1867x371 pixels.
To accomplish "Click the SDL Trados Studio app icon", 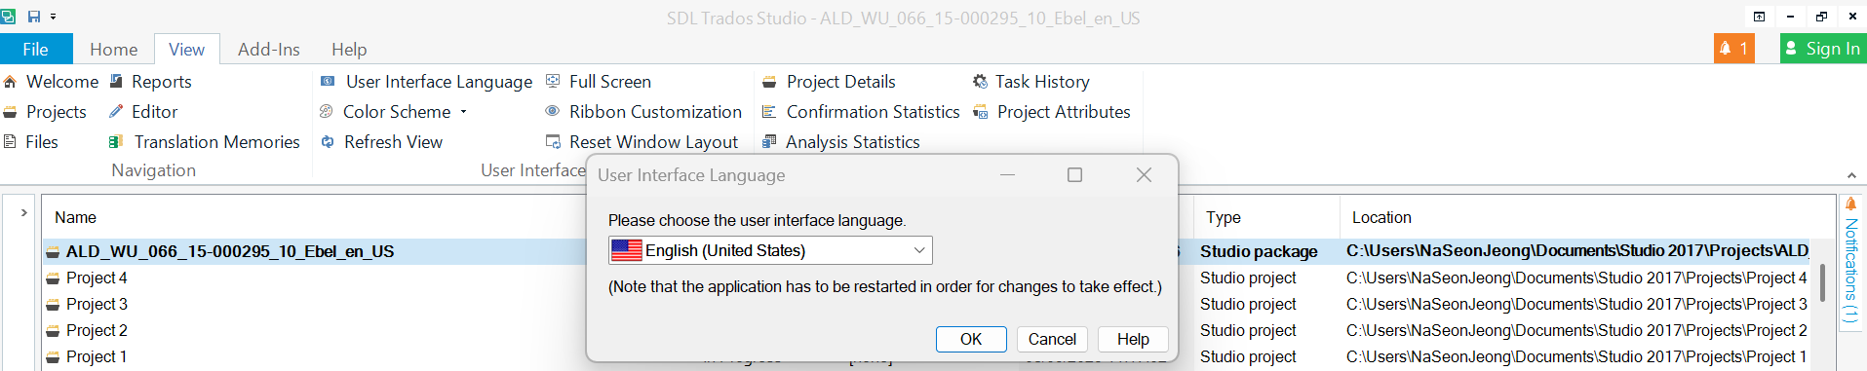I will click(x=8, y=17).
